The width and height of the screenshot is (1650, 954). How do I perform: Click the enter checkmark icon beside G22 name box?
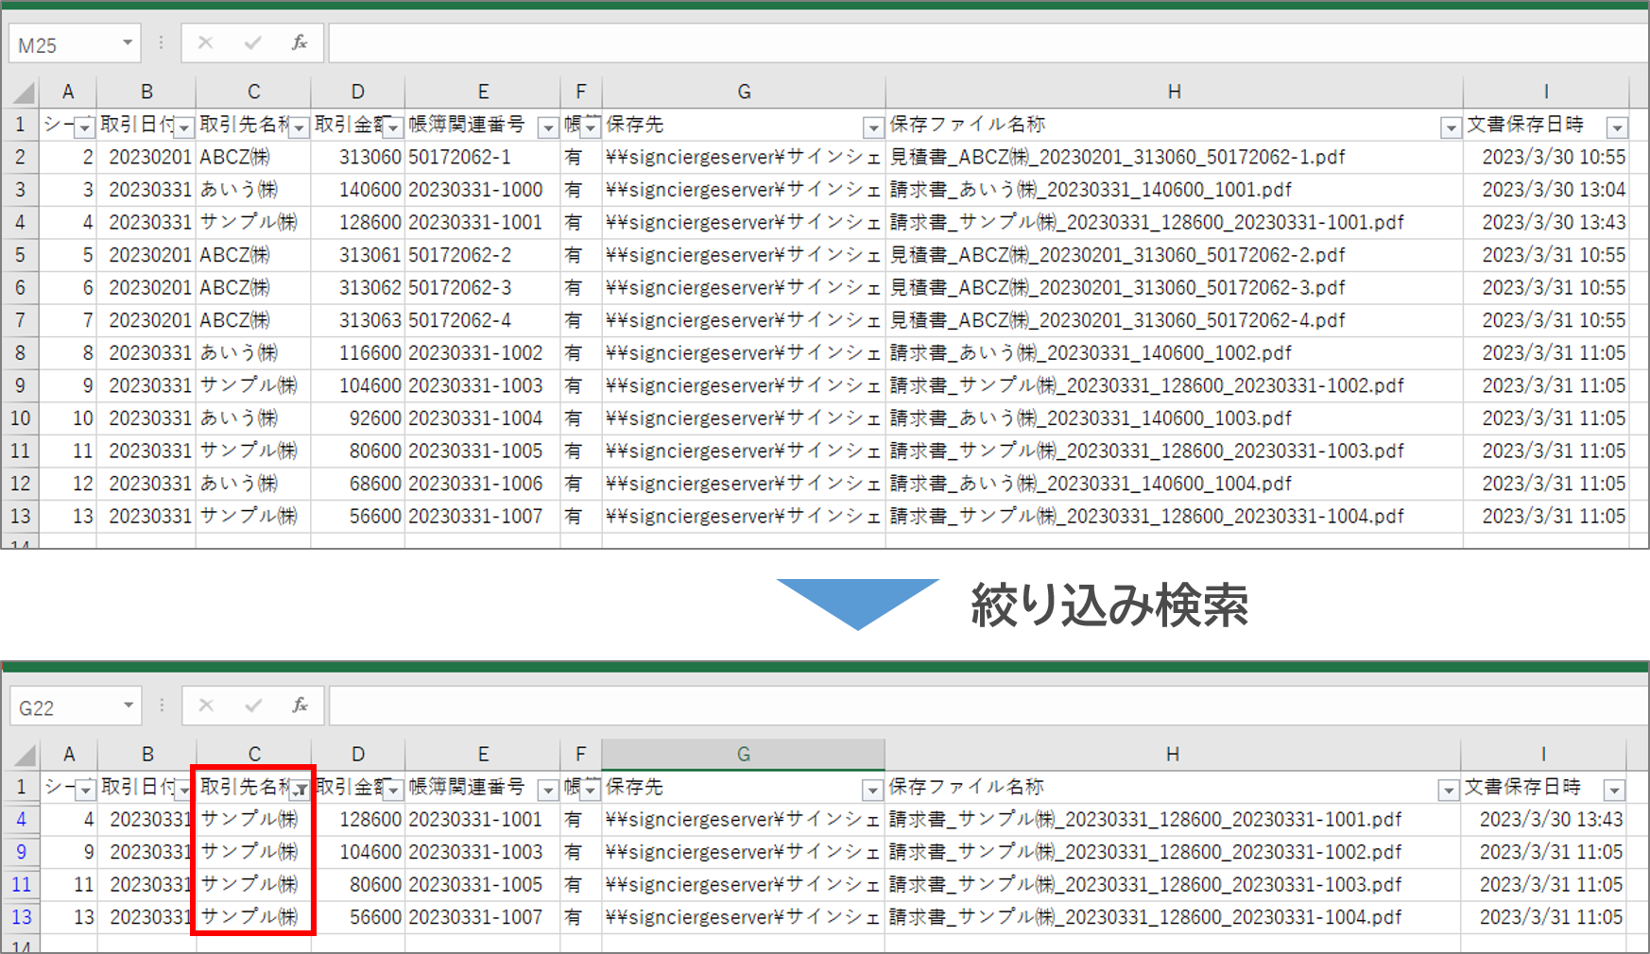[x=252, y=706]
